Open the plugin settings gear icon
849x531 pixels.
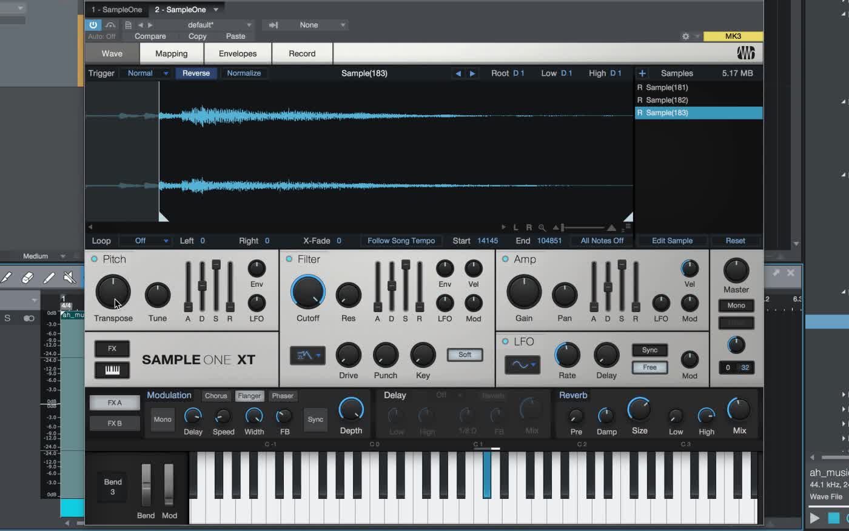(x=686, y=36)
